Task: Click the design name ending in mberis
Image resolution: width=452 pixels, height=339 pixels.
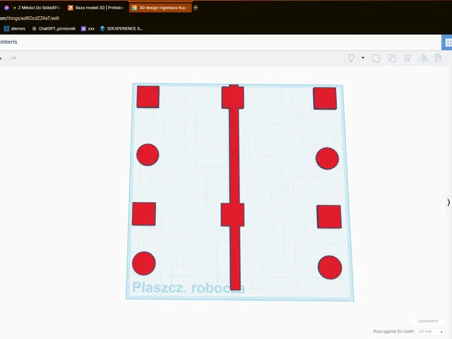Action: tap(8, 42)
